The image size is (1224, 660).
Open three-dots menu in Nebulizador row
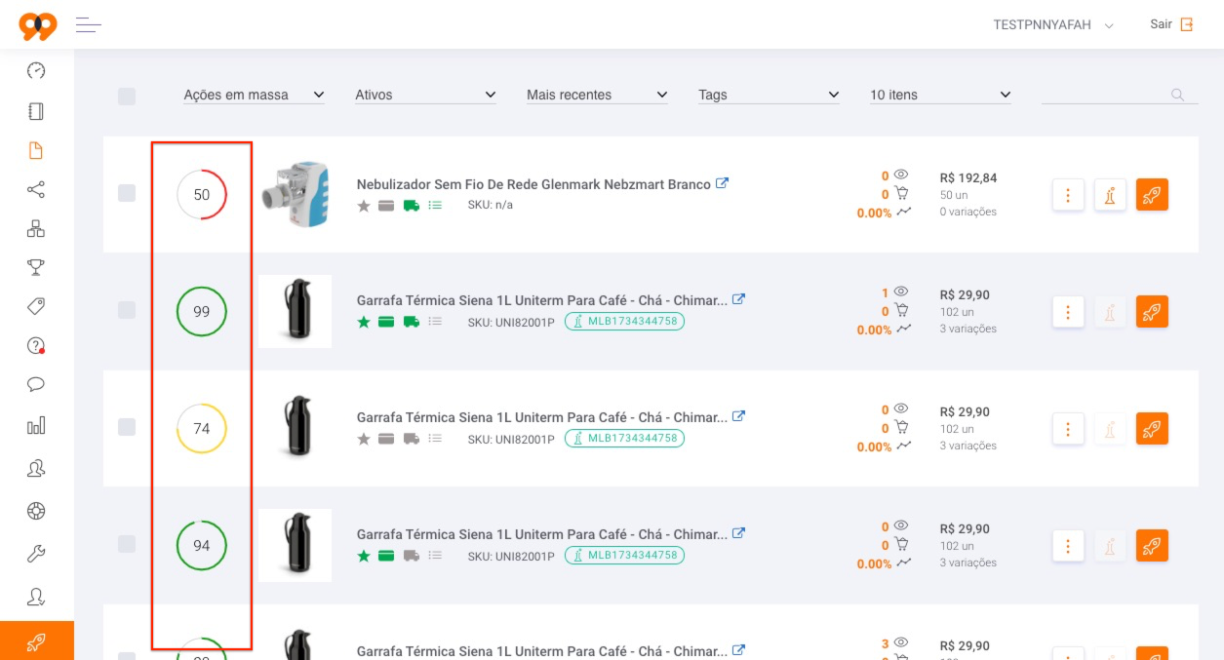click(1069, 195)
